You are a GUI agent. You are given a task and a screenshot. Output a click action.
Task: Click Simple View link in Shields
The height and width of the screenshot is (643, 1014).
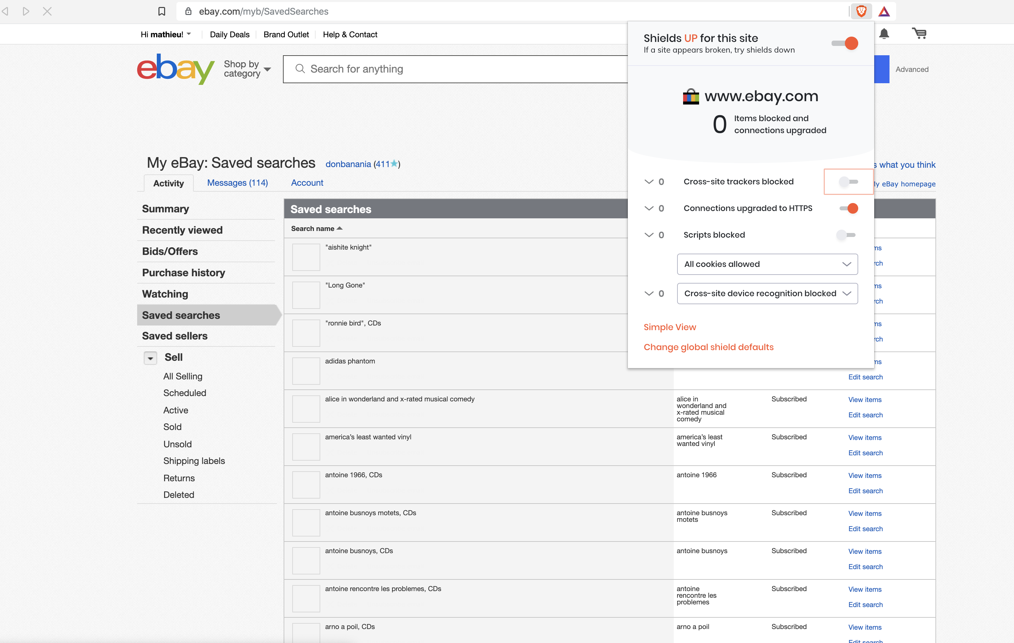pyautogui.click(x=669, y=327)
